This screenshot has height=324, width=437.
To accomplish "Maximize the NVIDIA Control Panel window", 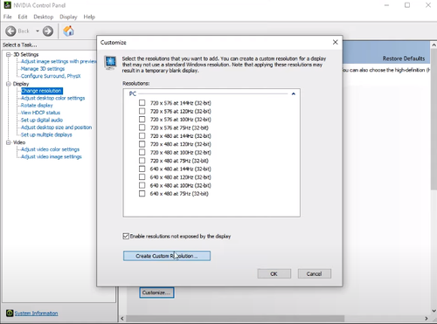I will (x=407, y=5).
